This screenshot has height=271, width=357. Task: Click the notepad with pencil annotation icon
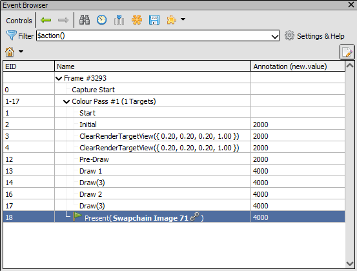tap(347, 52)
